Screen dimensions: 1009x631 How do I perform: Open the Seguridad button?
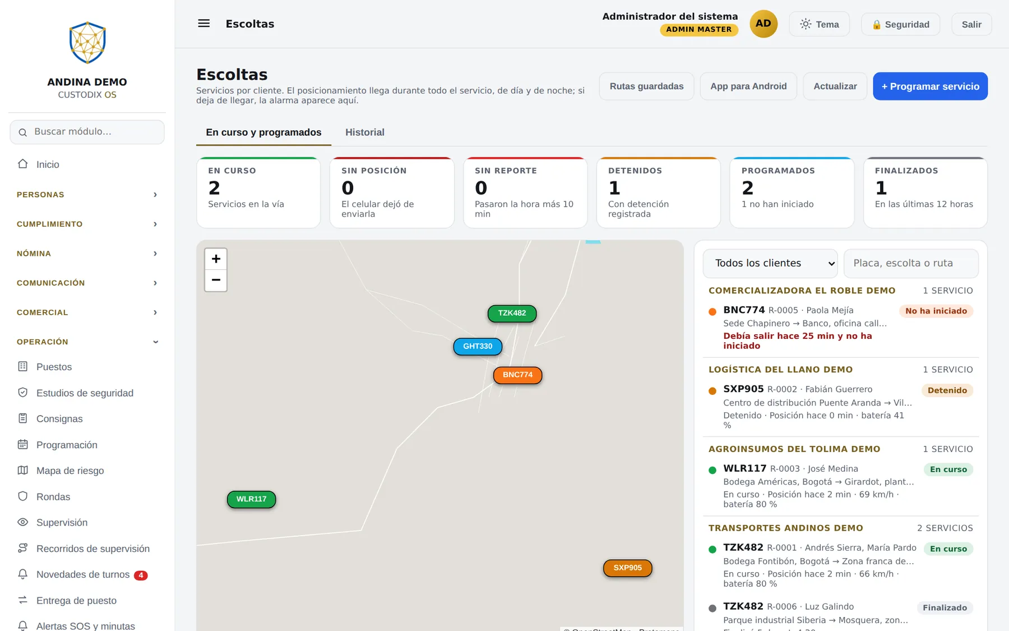(901, 24)
